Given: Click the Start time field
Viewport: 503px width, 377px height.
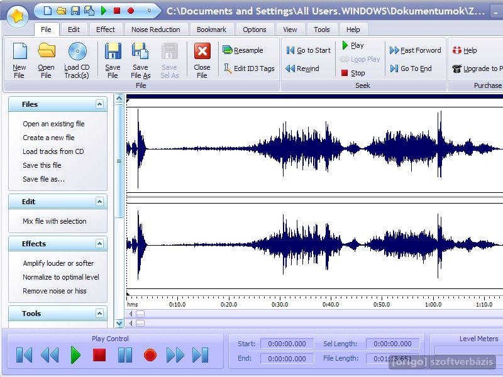Looking at the screenshot, I should click(x=287, y=344).
